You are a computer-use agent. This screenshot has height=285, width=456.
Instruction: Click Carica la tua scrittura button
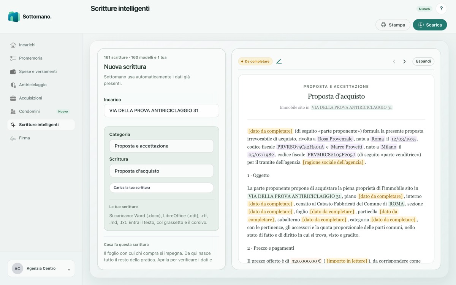coord(161,188)
